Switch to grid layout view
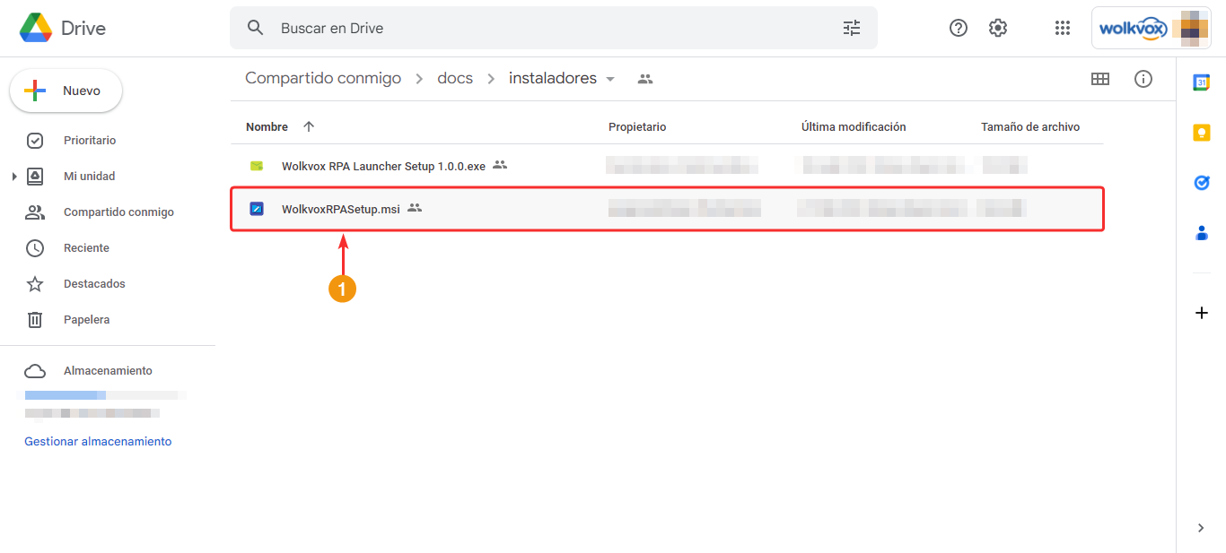1226x553 pixels. (1100, 79)
